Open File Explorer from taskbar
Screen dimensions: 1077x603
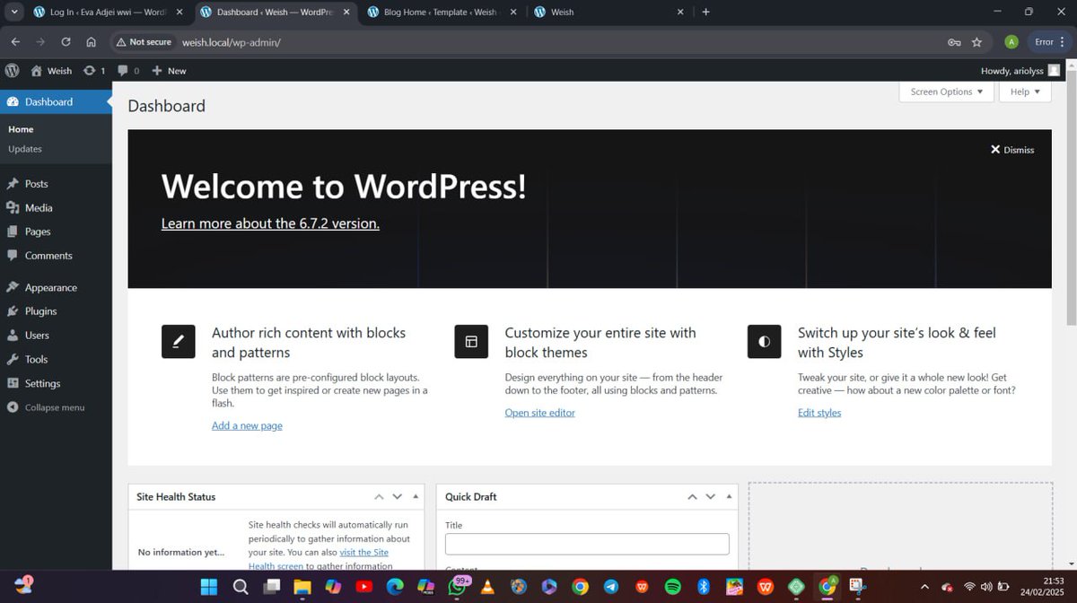coord(302,587)
